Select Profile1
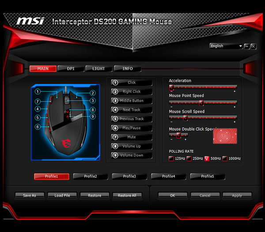265x232 pixels. pyautogui.click(x=52, y=176)
